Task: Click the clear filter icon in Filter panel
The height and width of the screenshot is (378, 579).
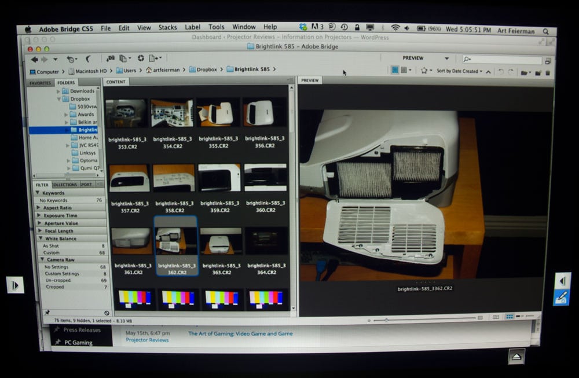Action: point(107,313)
